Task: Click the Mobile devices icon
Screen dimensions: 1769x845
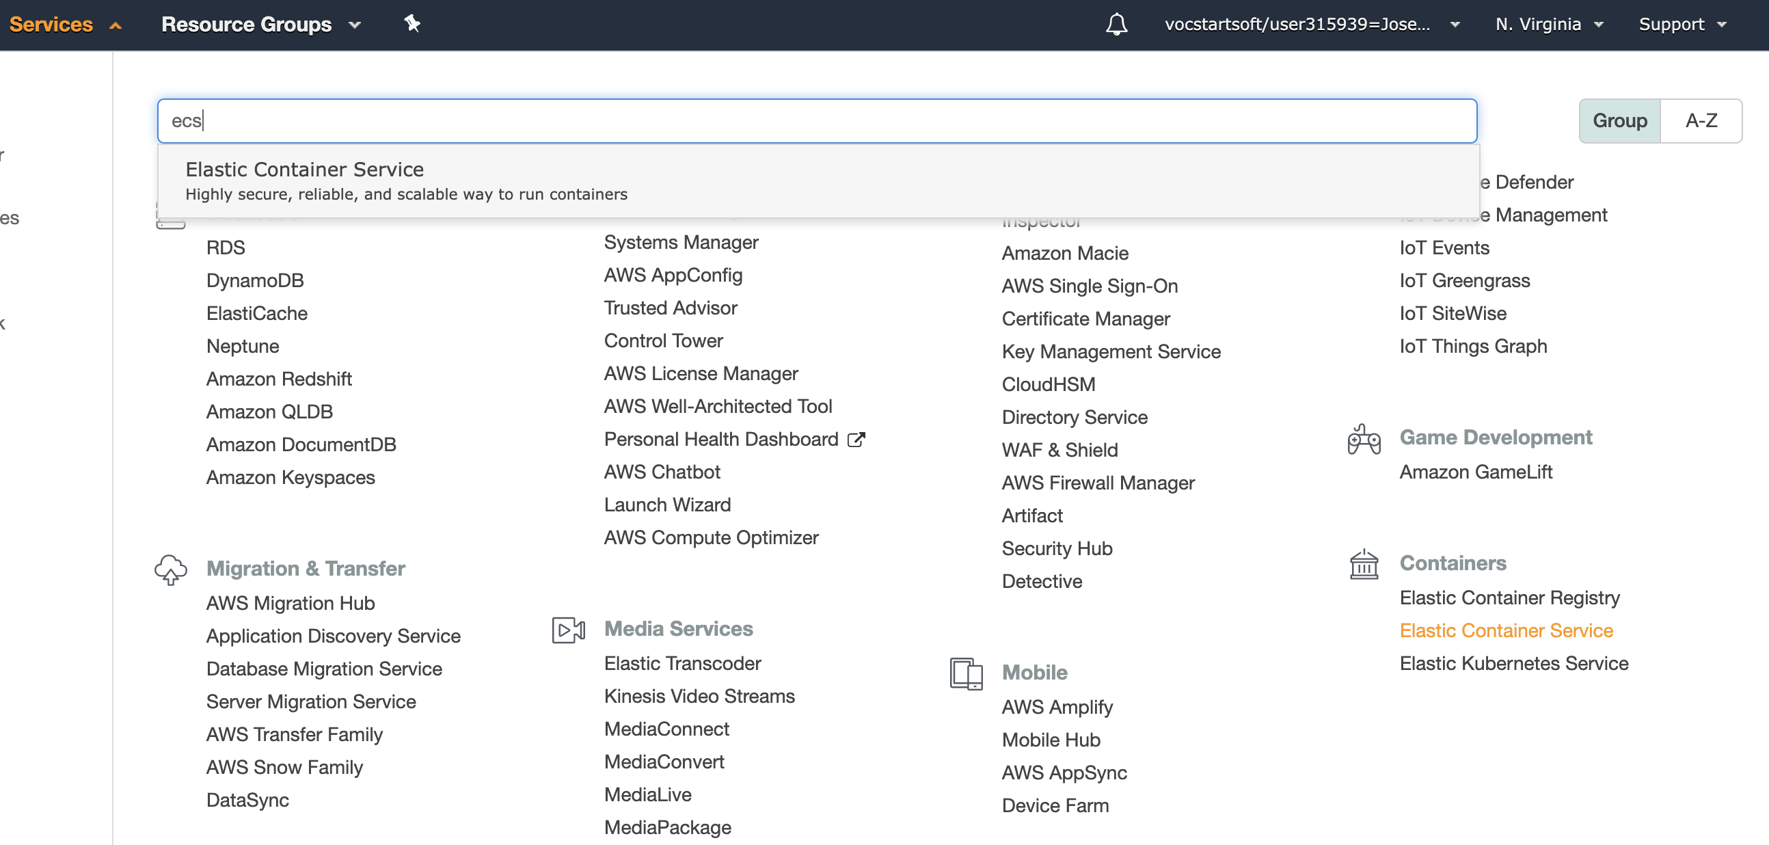Action: pyautogui.click(x=966, y=673)
